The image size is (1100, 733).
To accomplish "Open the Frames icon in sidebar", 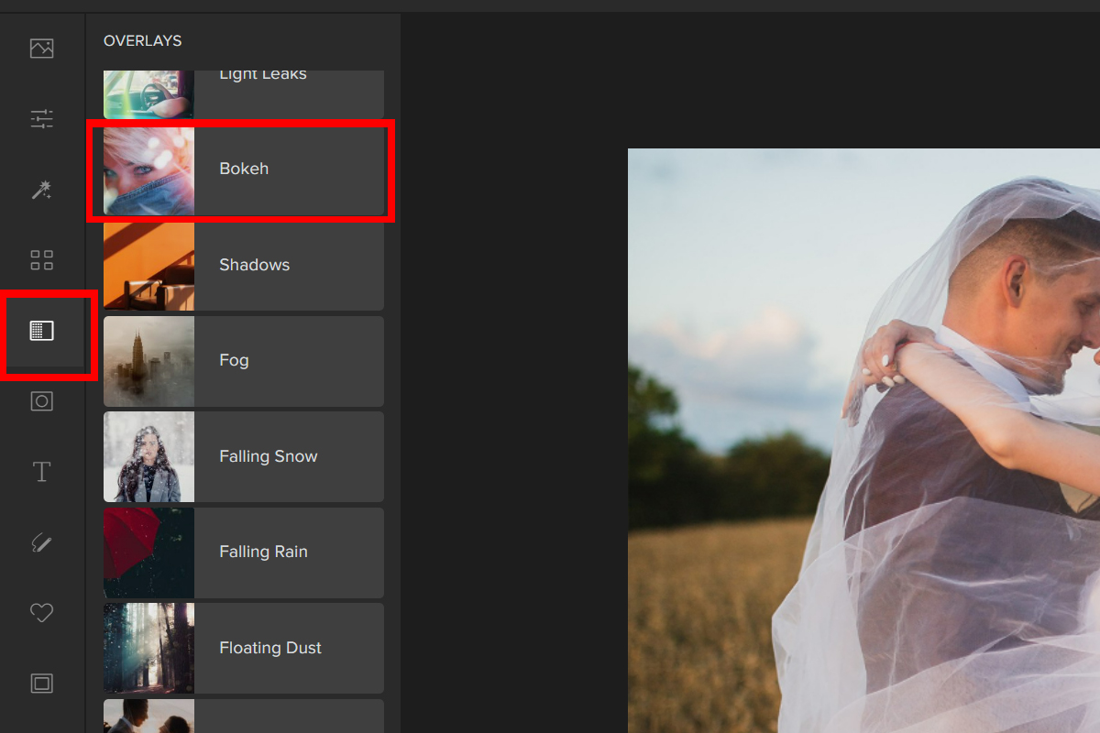I will [x=42, y=684].
